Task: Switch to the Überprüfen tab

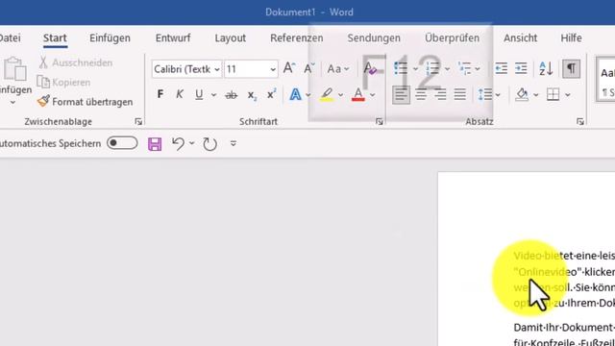Action: coord(452,38)
